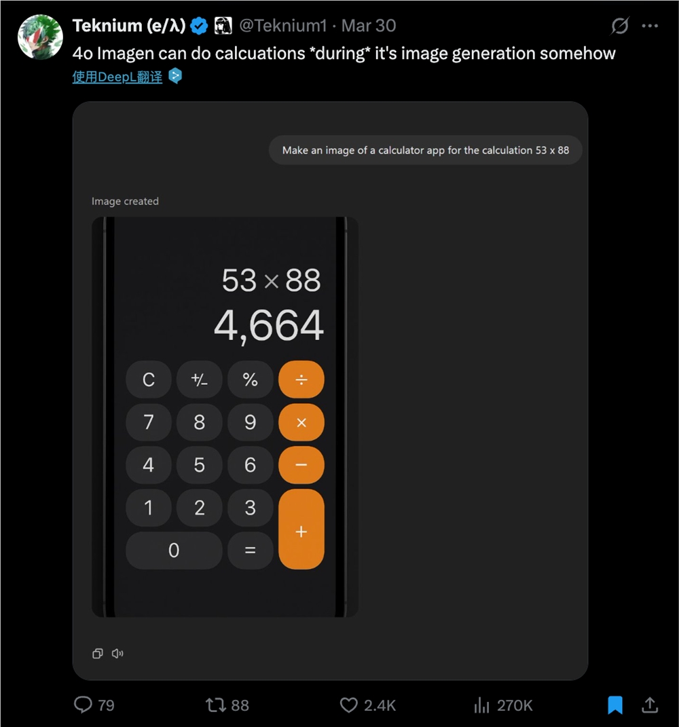Click the affiliate badge beside the name

point(223,26)
